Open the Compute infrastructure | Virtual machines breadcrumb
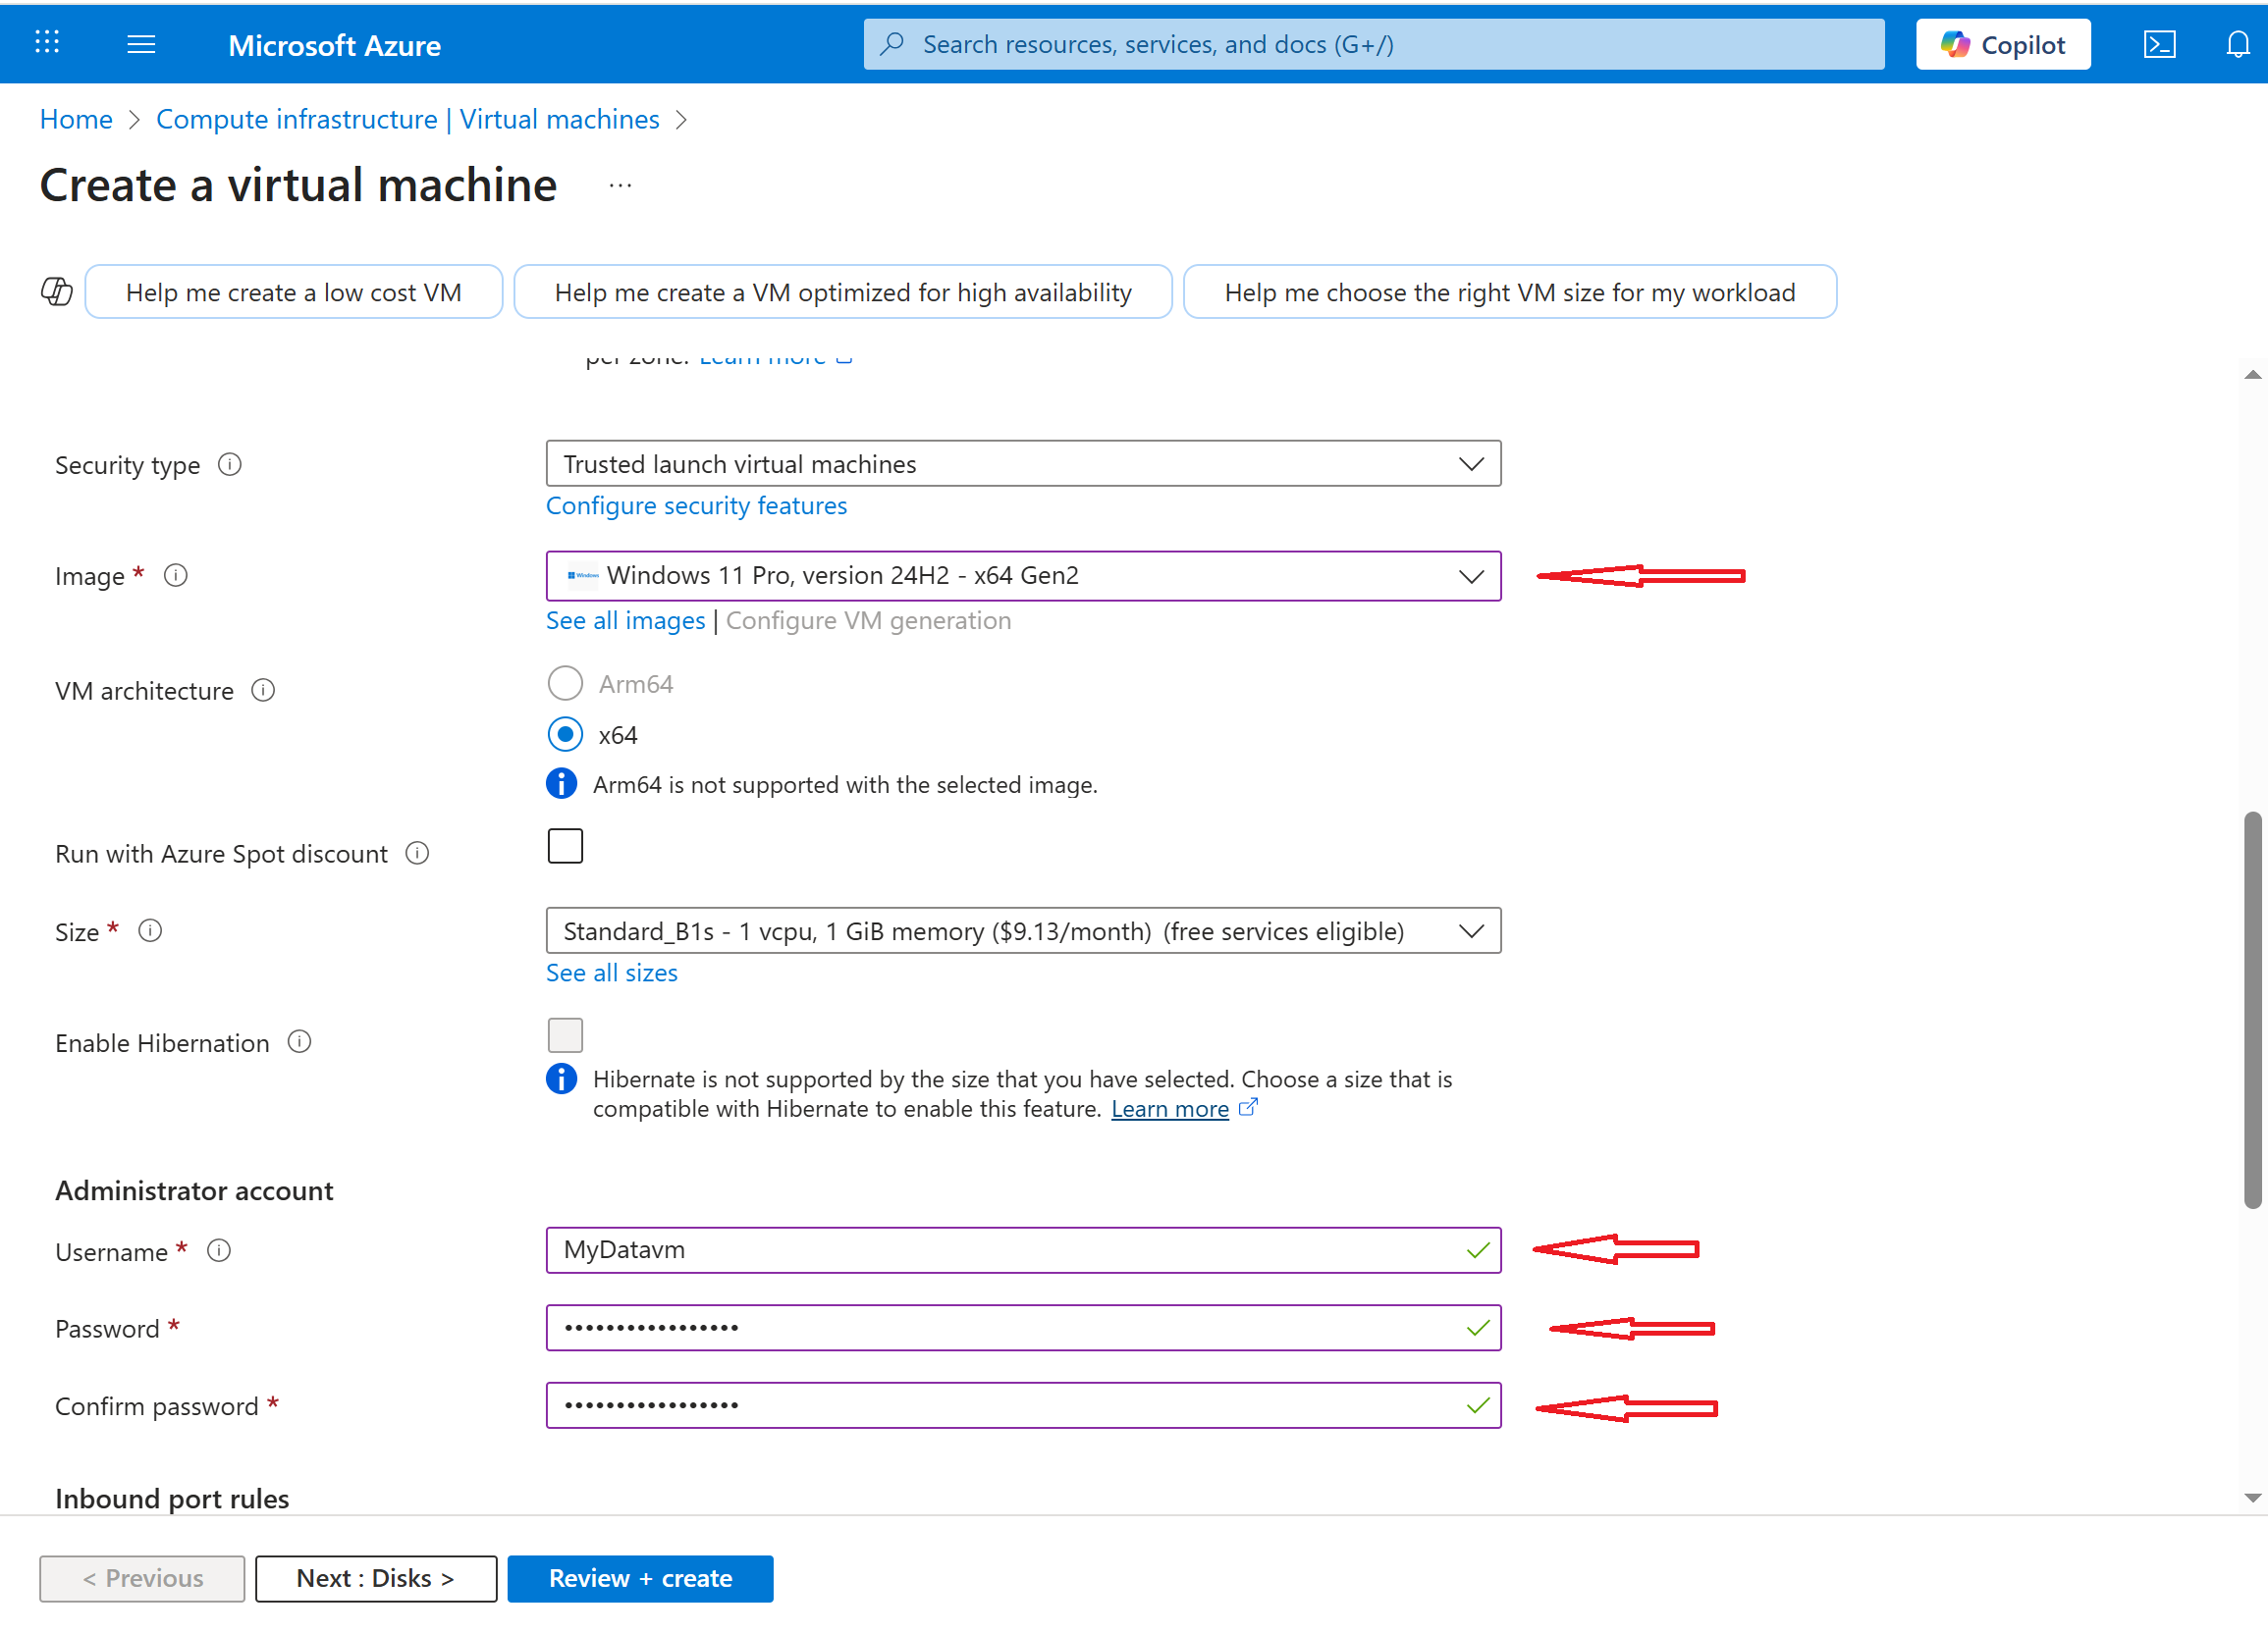 407,119
